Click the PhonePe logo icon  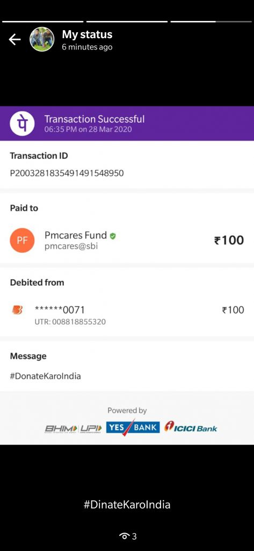(x=22, y=124)
